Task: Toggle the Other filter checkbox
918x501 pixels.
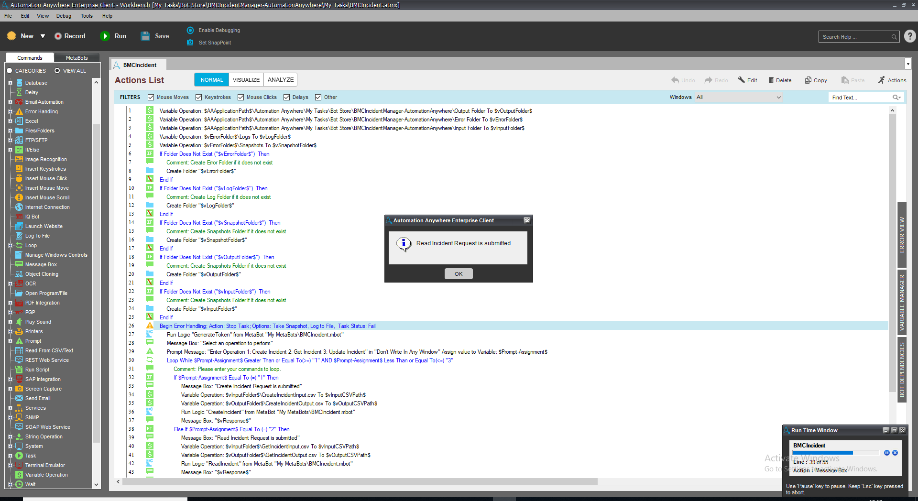Action: [318, 97]
